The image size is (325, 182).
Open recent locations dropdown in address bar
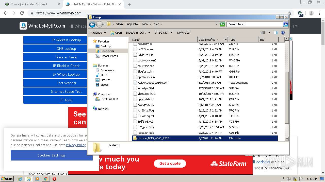104,24
